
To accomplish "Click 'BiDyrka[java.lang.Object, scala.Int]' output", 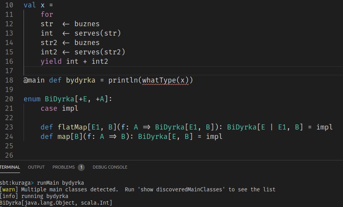I will click(56, 203).
